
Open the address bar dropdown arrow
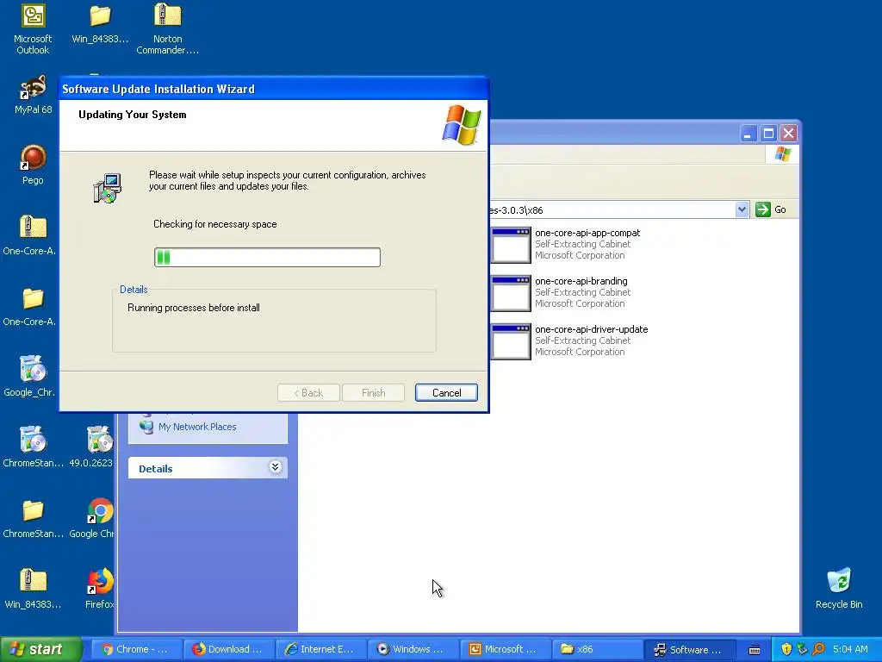pyautogui.click(x=742, y=209)
